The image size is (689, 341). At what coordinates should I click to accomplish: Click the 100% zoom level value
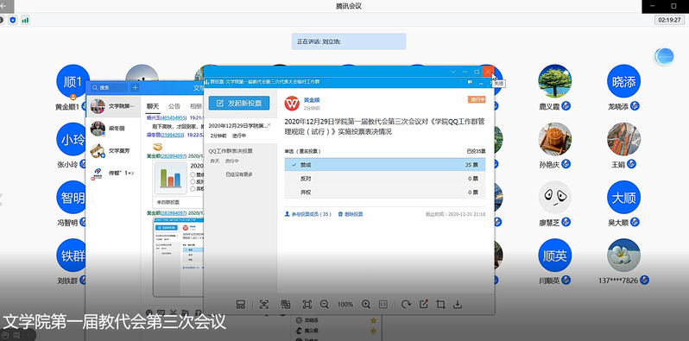345,305
